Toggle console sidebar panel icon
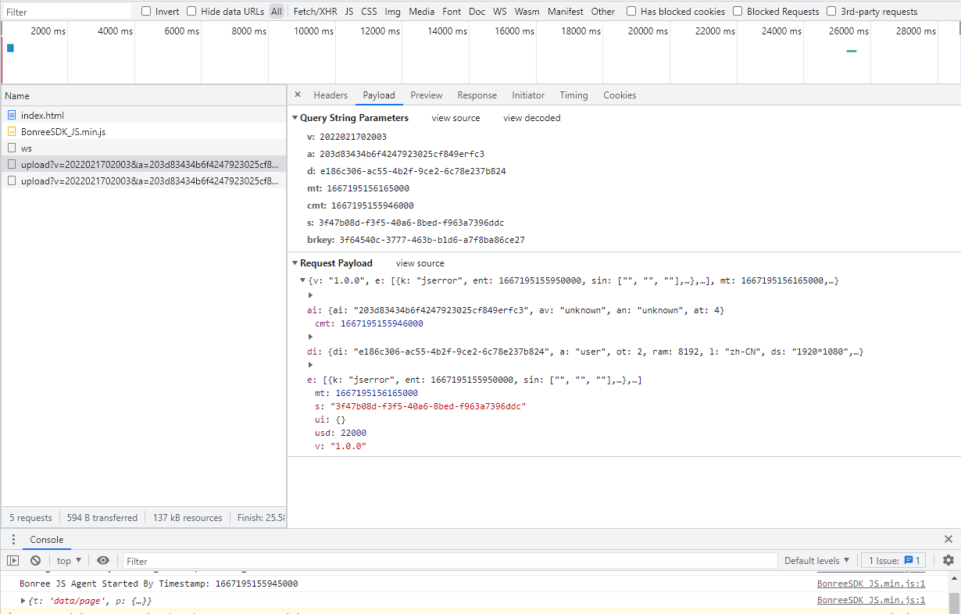961x614 pixels. [x=13, y=560]
